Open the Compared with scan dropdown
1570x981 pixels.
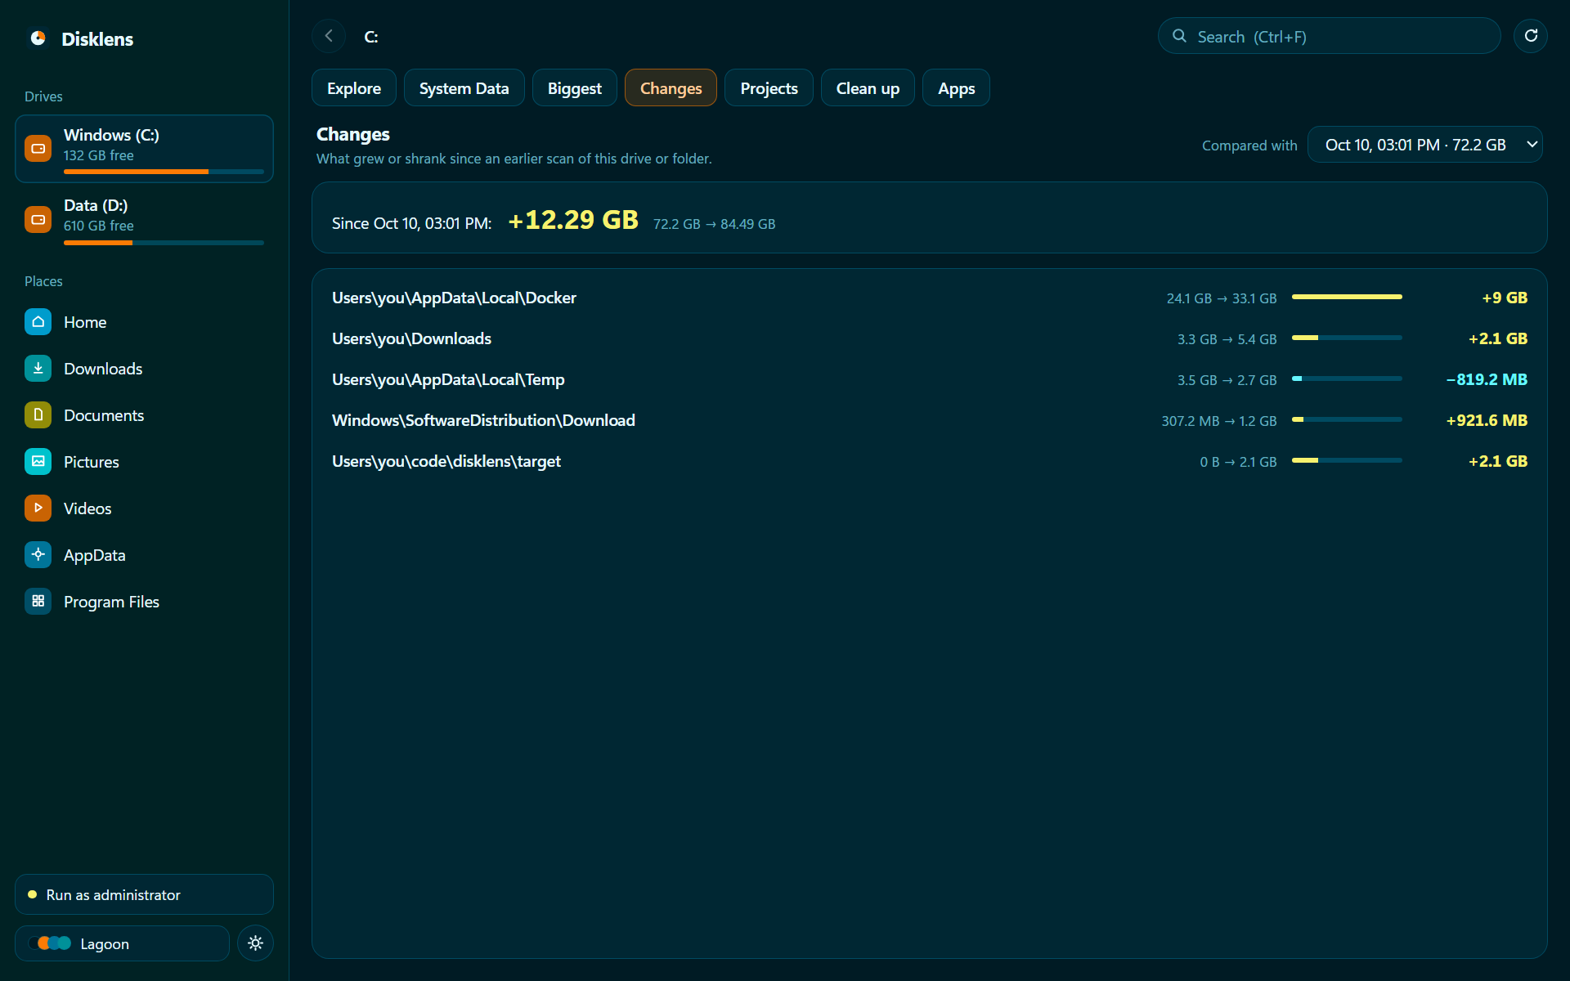[1424, 145]
